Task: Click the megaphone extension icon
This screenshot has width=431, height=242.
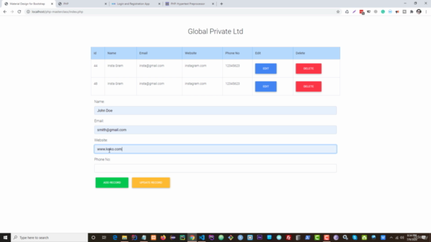Action: 397,12
